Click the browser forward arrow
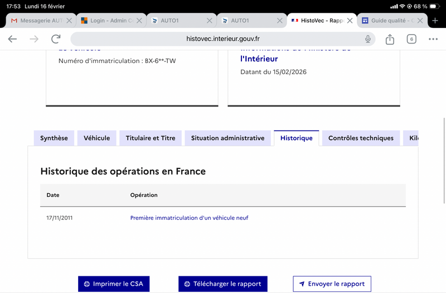Viewport: 446px width, 293px height. point(34,39)
